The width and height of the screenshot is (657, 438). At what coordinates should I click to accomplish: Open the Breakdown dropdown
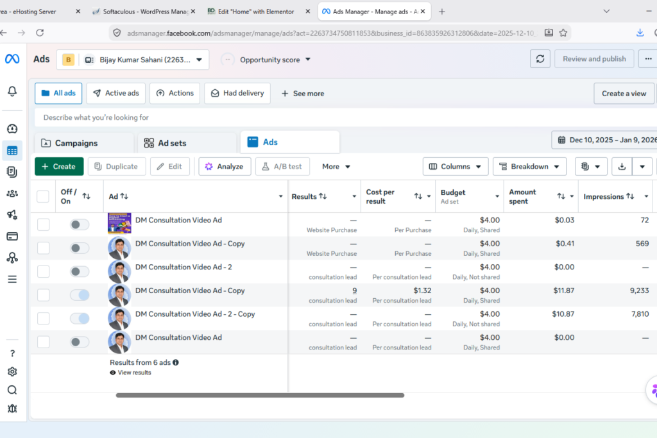(x=529, y=167)
